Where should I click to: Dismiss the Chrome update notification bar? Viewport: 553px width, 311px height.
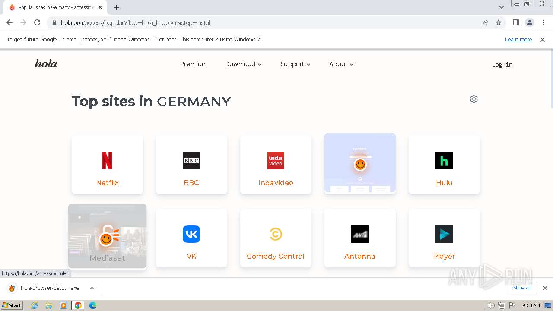tap(543, 39)
